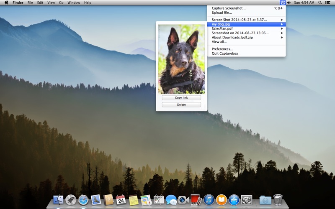Screen dimensions: 335x209
Task: Open Safari compass icon in dock
Action: coord(83,200)
